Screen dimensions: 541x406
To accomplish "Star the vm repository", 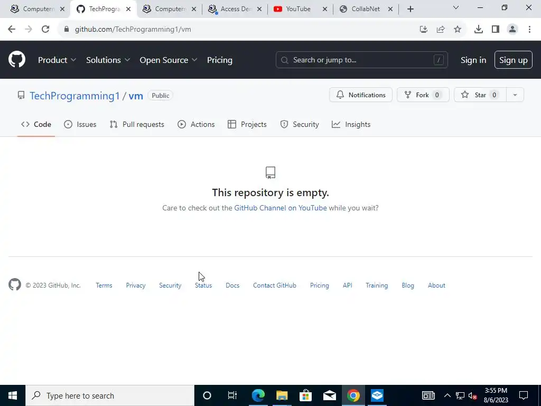I will pyautogui.click(x=480, y=95).
